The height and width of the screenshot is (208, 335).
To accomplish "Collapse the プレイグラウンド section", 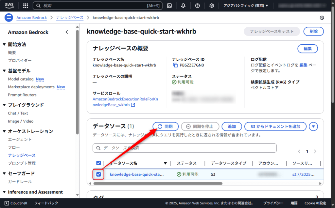I will click(x=4, y=105).
